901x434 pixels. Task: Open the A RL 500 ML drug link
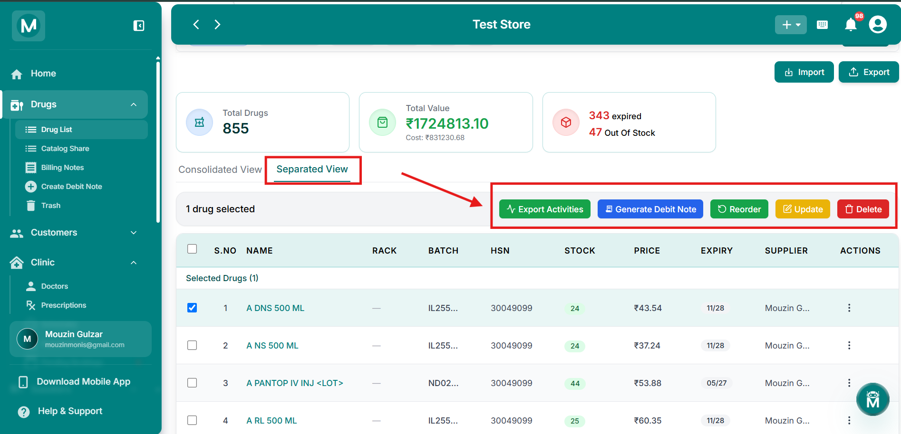(x=271, y=421)
